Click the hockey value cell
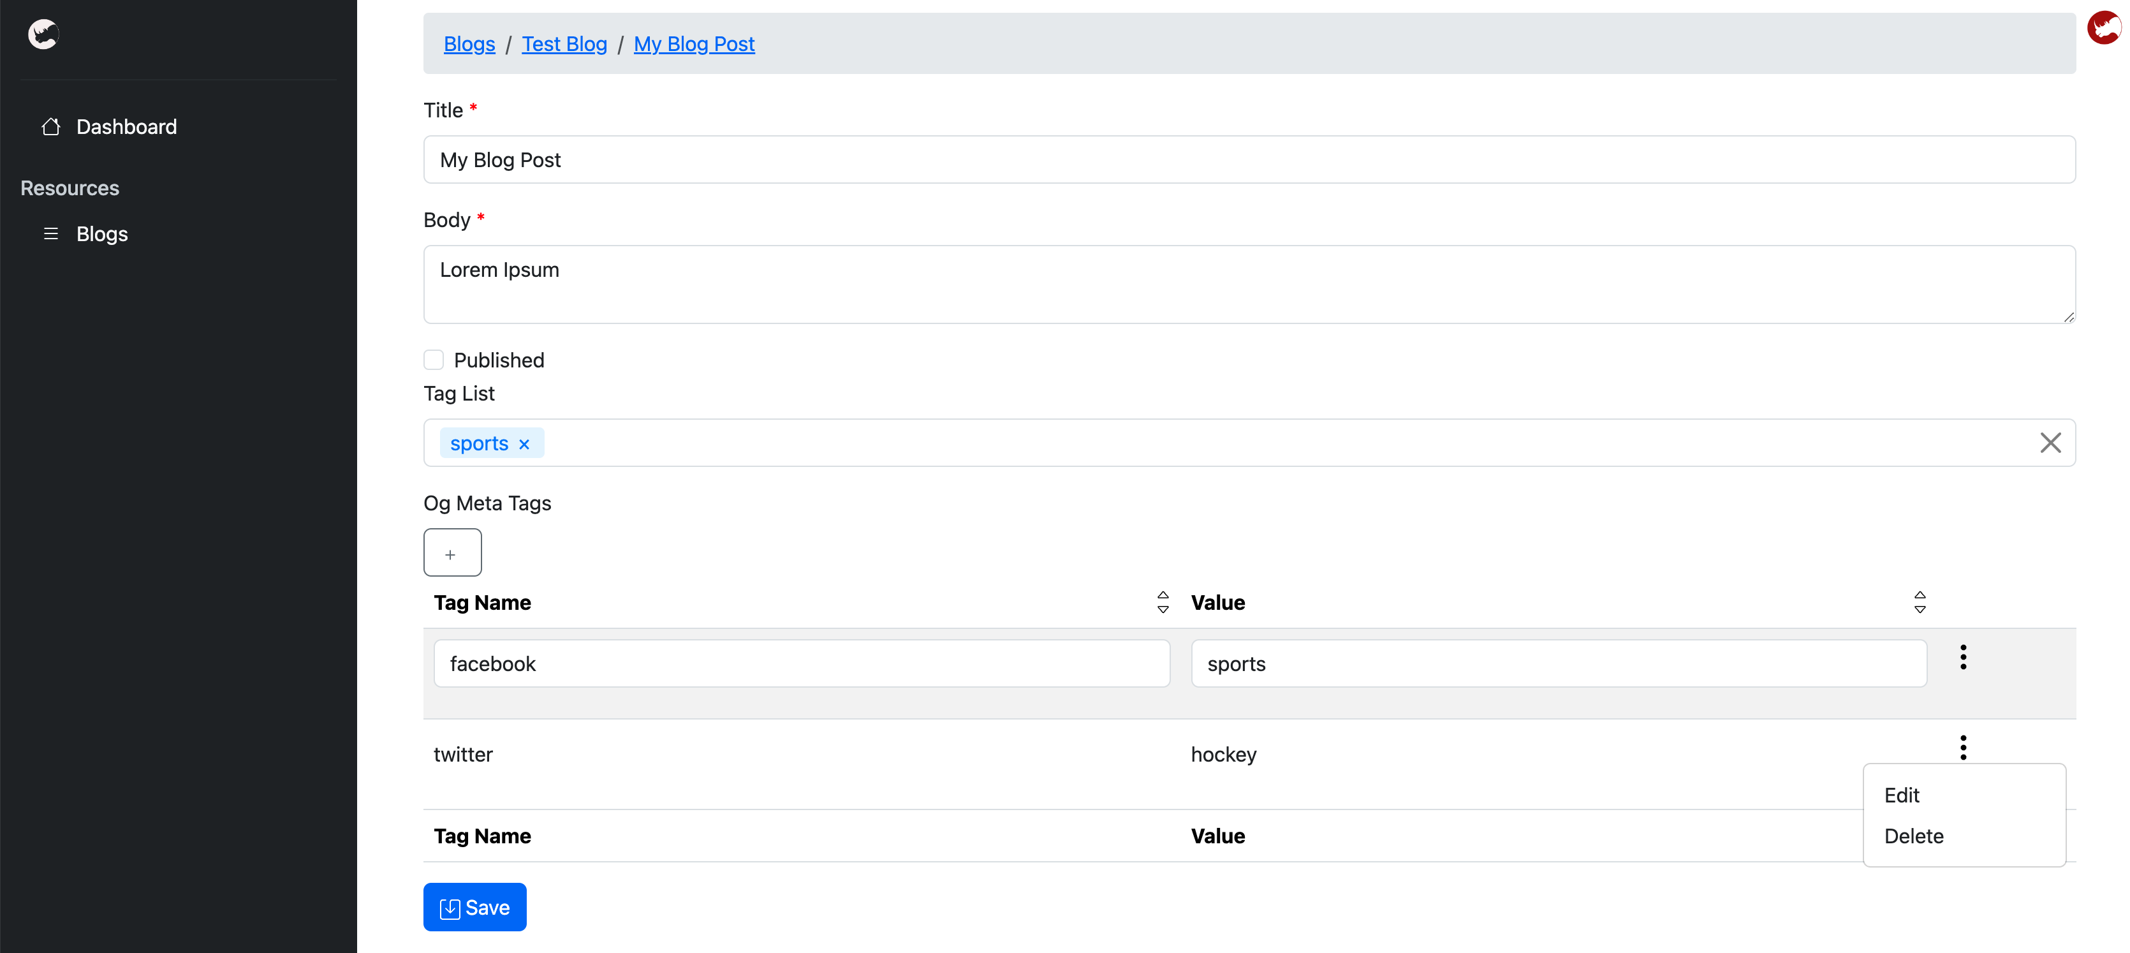Image resolution: width=2130 pixels, height=953 pixels. pos(1223,755)
